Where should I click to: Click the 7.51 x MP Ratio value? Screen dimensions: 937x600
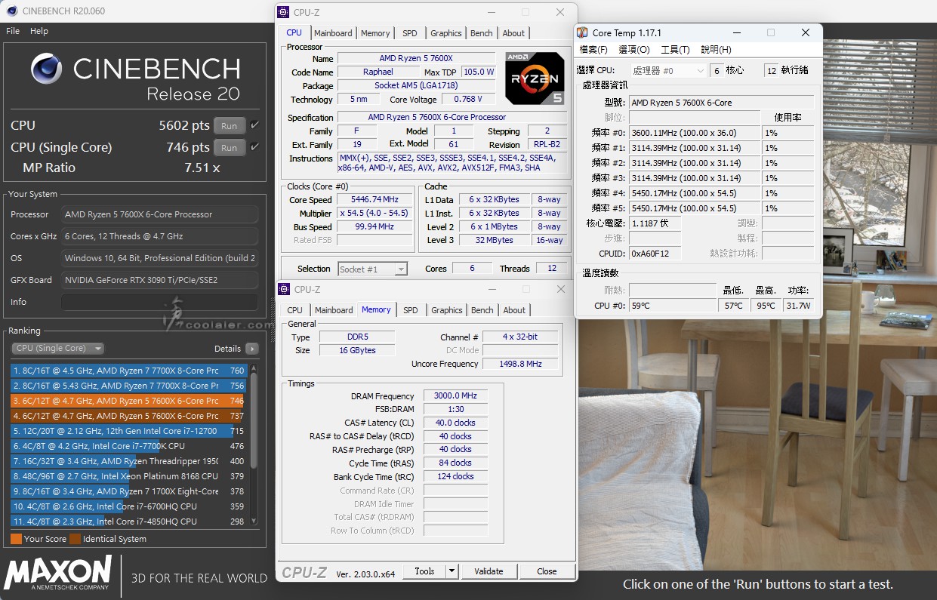(202, 168)
